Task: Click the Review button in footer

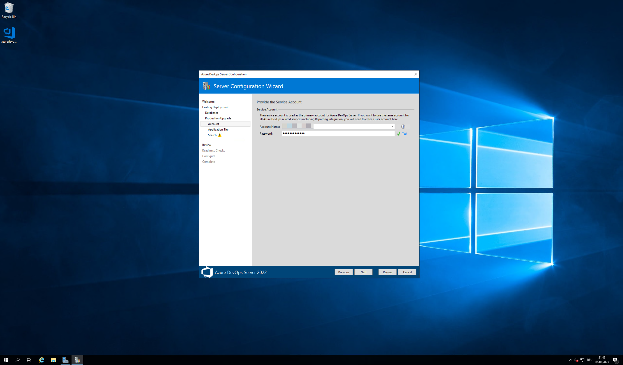Action: [x=387, y=272]
